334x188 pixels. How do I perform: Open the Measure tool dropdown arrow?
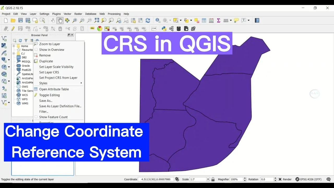pyautogui.click(x=231, y=20)
